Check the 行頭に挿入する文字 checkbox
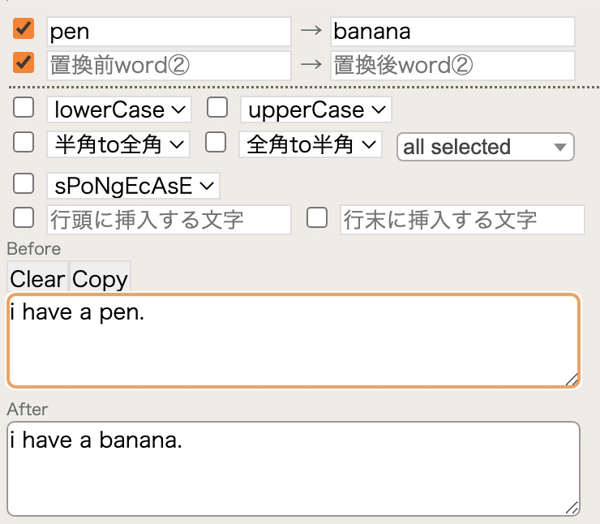The image size is (600, 524). (24, 217)
